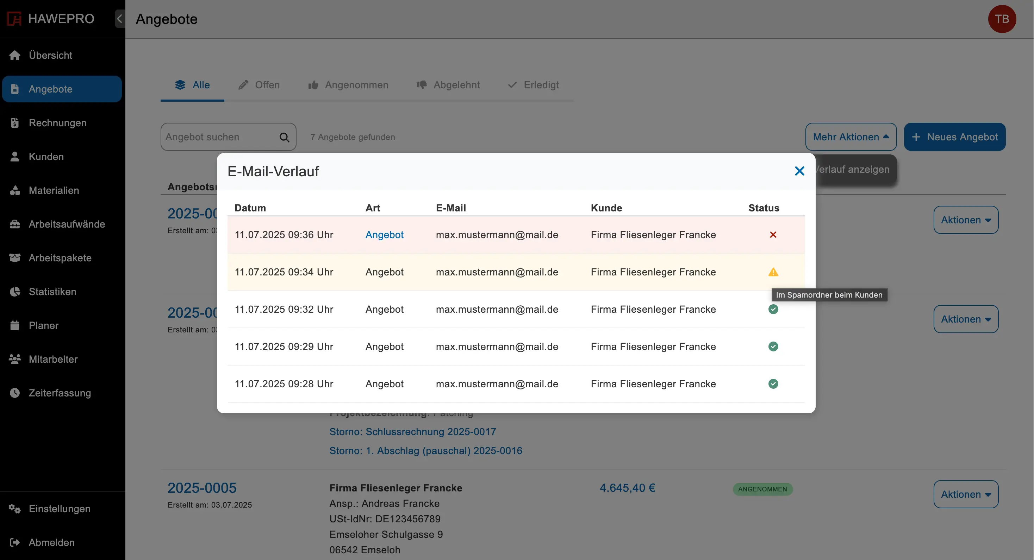This screenshot has width=1034, height=560.
Task: Click the yellow spam warning icon
Action: [773, 272]
